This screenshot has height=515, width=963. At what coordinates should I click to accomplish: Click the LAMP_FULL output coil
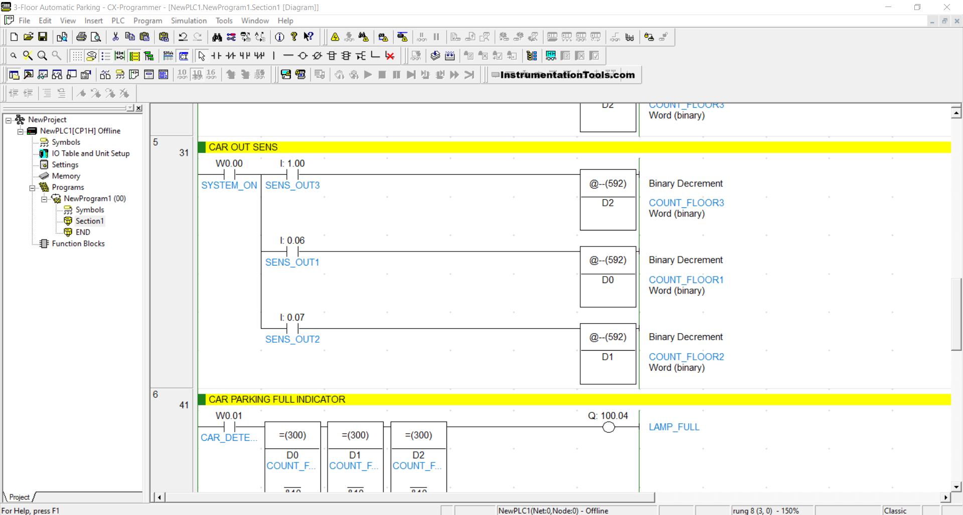608,427
